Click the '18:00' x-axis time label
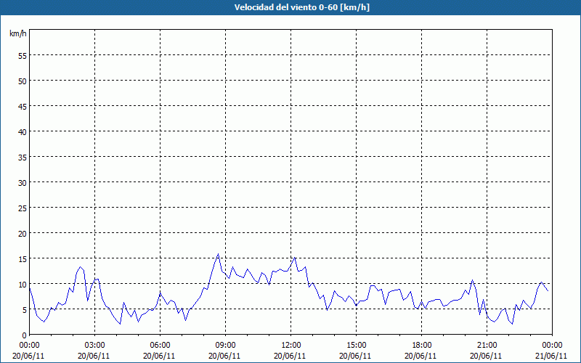 421,346
